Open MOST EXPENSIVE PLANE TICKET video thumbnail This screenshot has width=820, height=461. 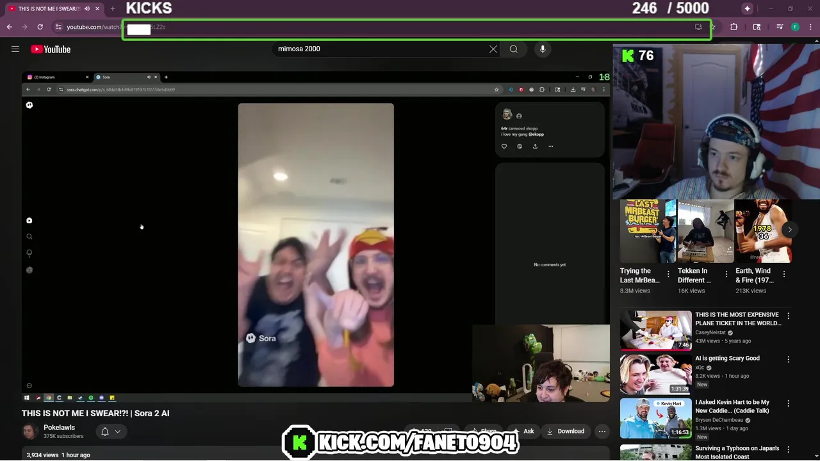point(656,330)
